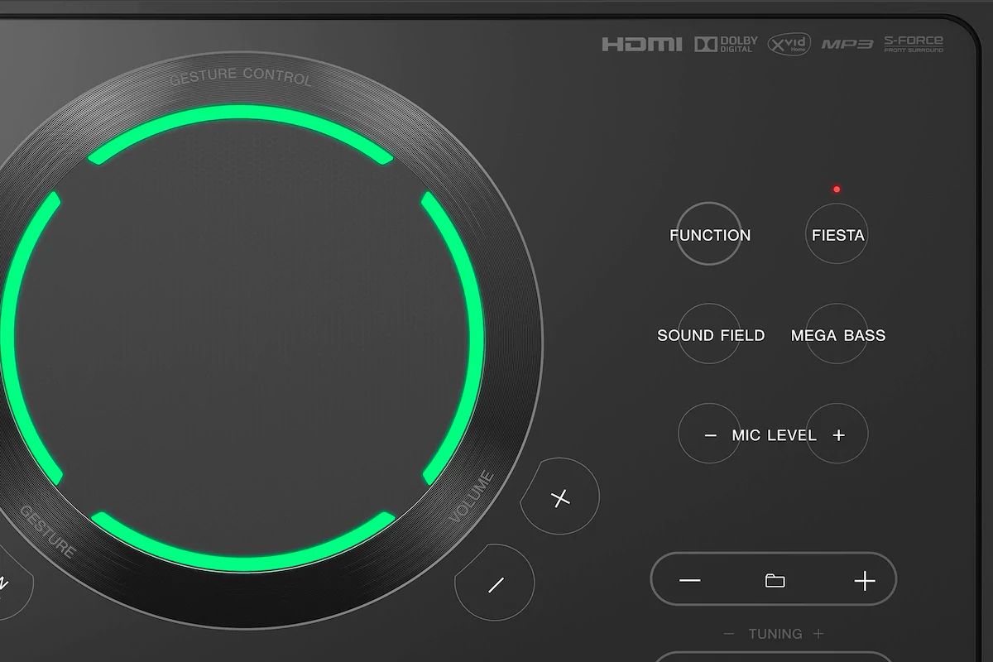Viewport: 993px width, 662px height.
Task: Raise MIC LEVEL with the plus button
Action: pos(837,434)
